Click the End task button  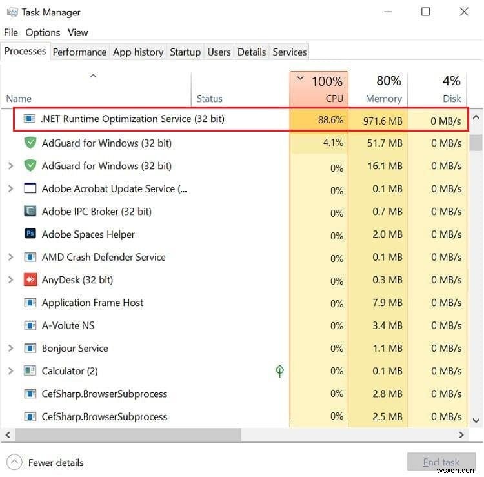coord(441,462)
